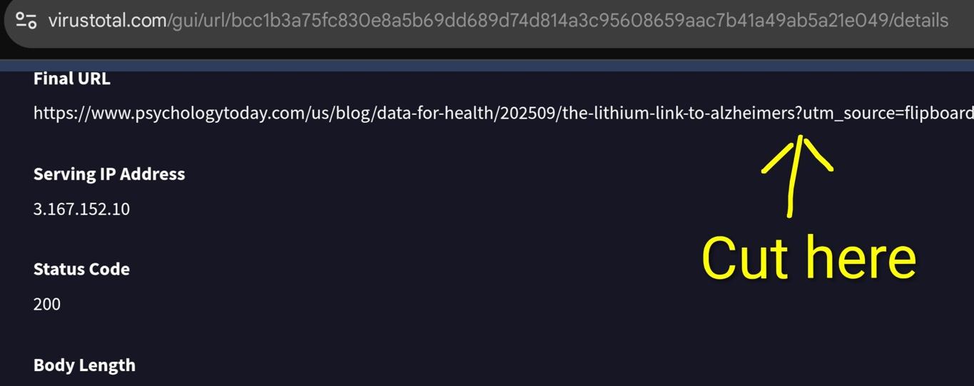
Task: Click the virustotal.com domain in address bar
Action: click(x=107, y=20)
